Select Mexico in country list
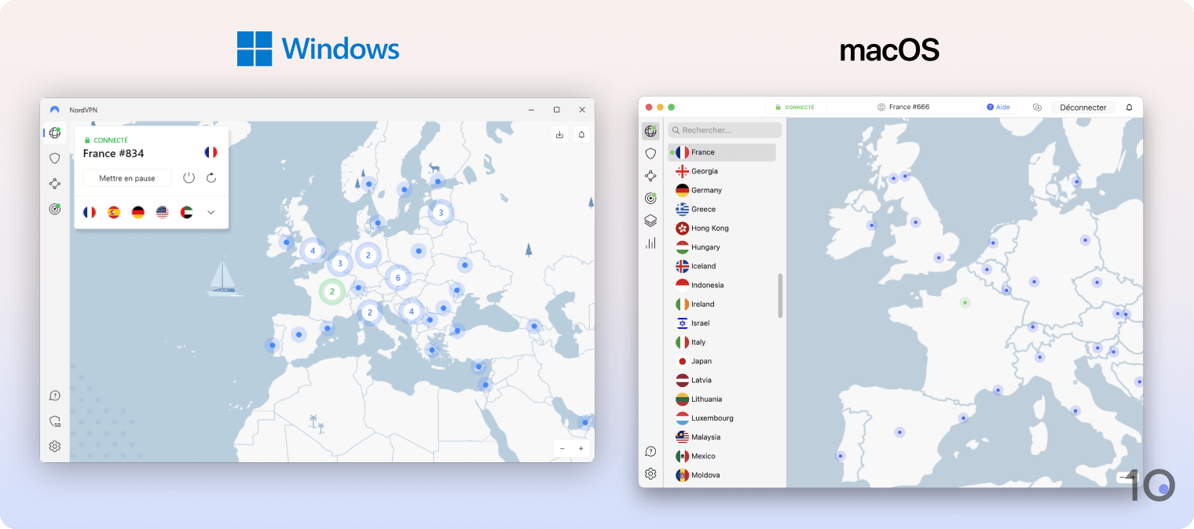Screen dimensions: 1194x529 [722, 456]
